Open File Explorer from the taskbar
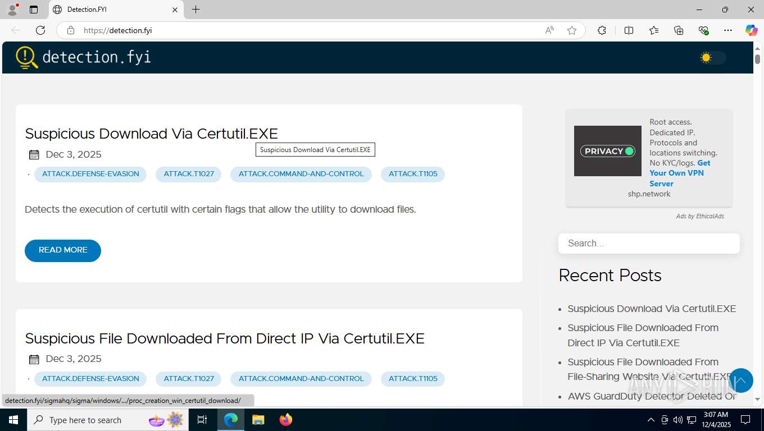Viewport: 764px width, 431px height. pyautogui.click(x=258, y=420)
